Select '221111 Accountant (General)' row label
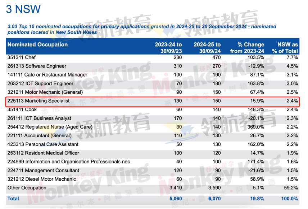Viewport: 308px width, 209px height. [39, 136]
